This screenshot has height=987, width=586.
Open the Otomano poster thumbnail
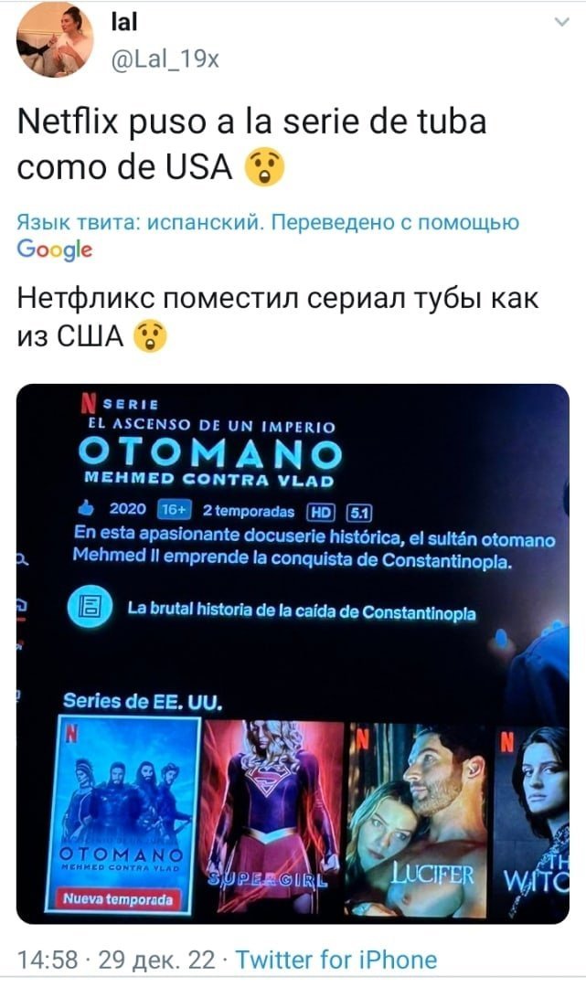(x=123, y=814)
